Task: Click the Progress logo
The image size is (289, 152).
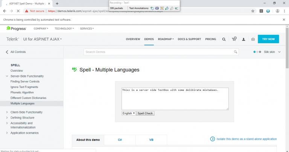Action: coord(16,29)
